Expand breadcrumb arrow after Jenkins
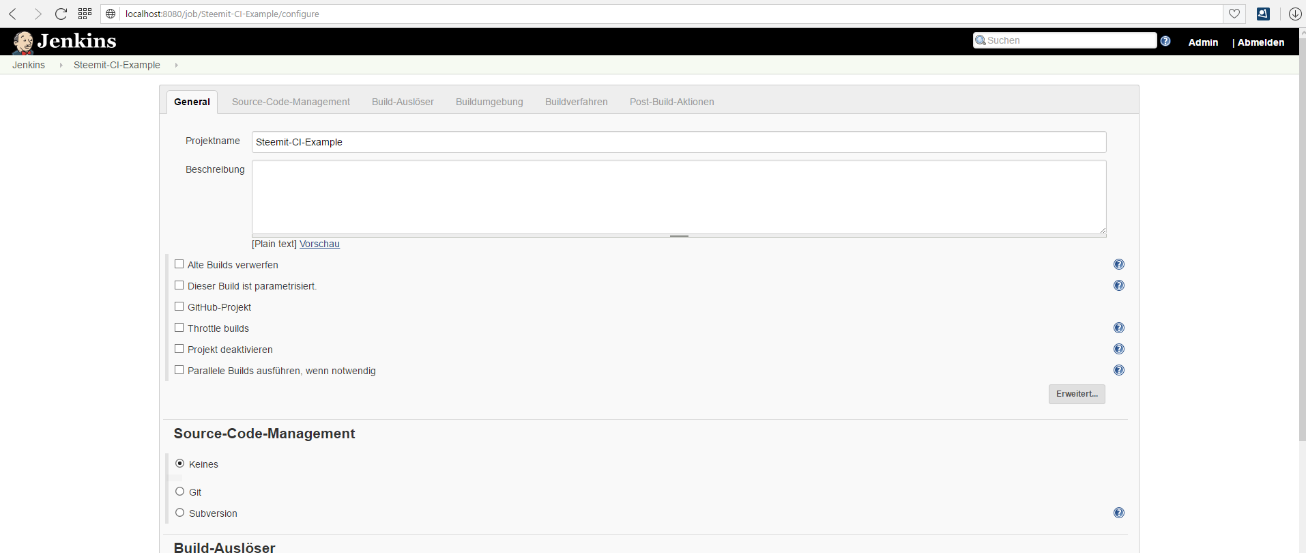The image size is (1306, 553). 61,65
